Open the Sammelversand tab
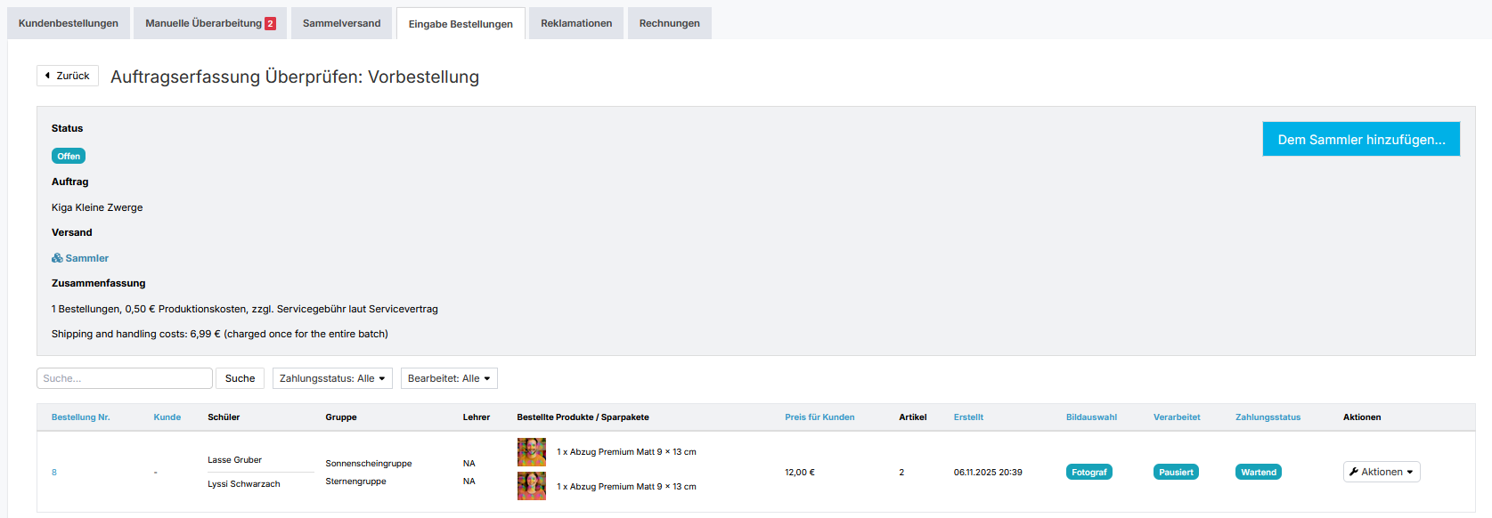The image size is (1492, 518). (341, 23)
